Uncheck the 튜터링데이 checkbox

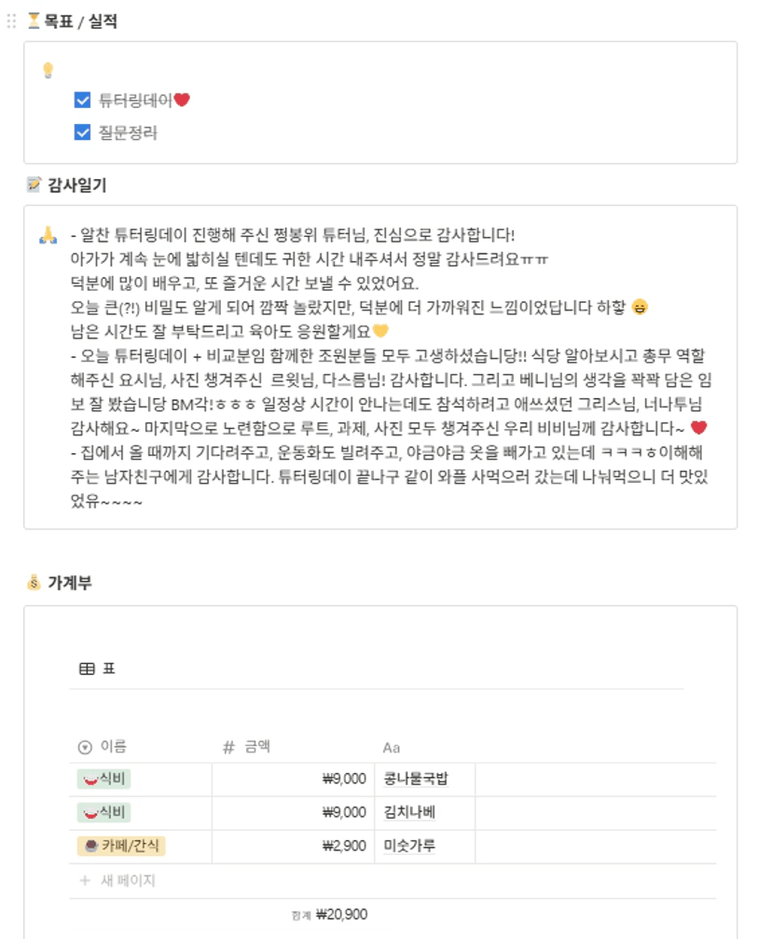(82, 100)
